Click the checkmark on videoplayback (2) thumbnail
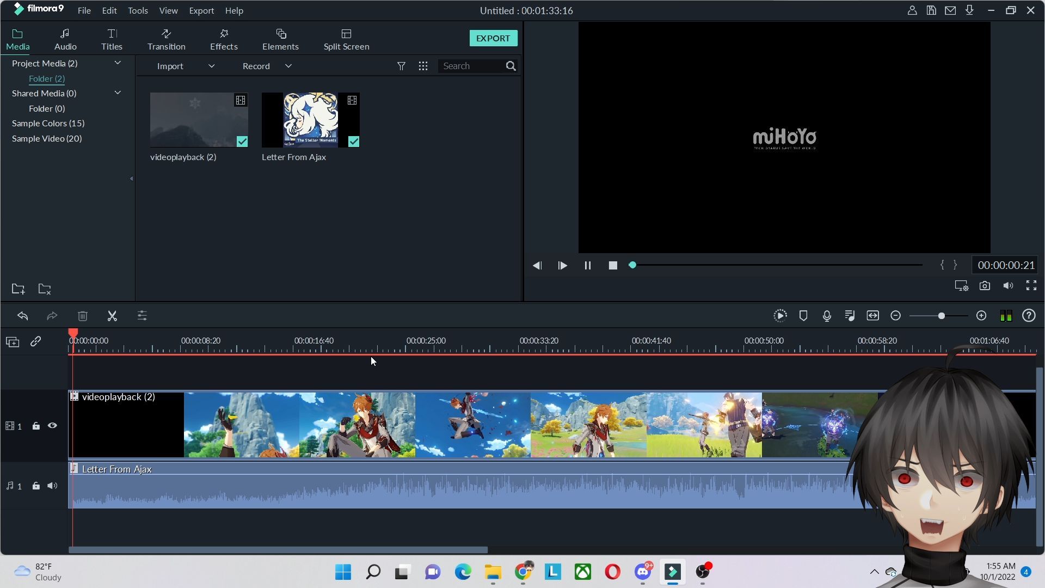Screen dimensions: 1045x588 pos(242,142)
